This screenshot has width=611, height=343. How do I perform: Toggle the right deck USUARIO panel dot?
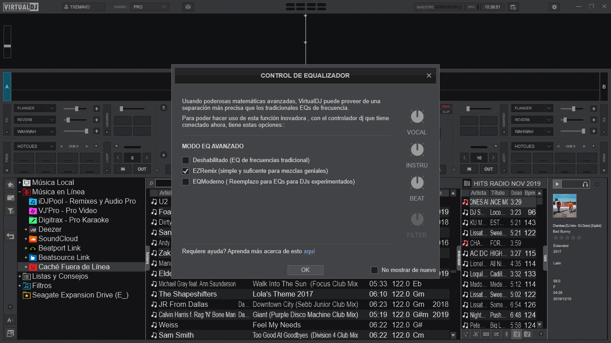pyautogui.click(x=503, y=133)
